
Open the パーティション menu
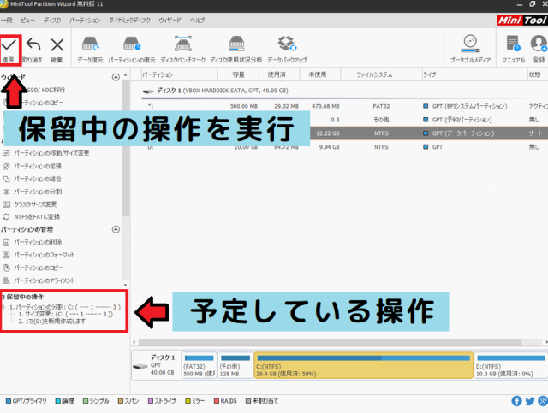tap(85, 21)
